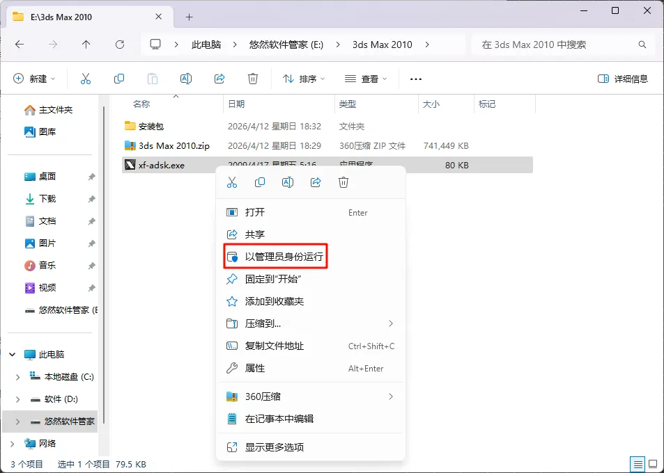
Task: Click the xf-adsk.exe file icon
Action: (130, 165)
